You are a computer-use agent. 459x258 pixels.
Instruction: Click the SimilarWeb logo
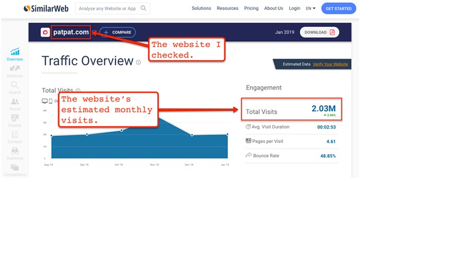tap(46, 9)
